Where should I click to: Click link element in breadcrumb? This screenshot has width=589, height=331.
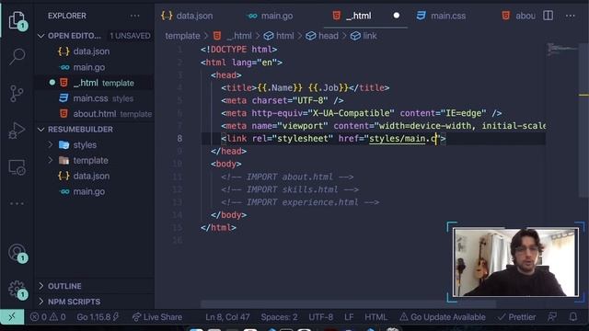point(364,36)
